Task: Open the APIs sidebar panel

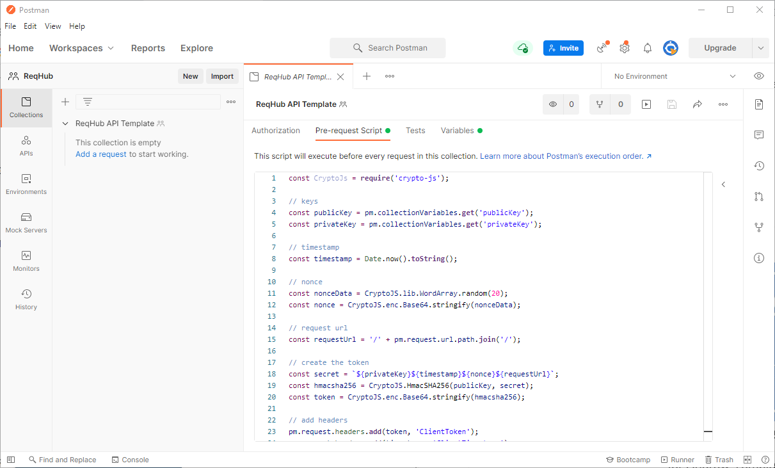Action: tap(26, 146)
